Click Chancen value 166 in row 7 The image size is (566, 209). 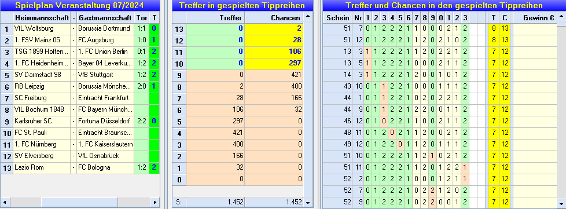274,98
